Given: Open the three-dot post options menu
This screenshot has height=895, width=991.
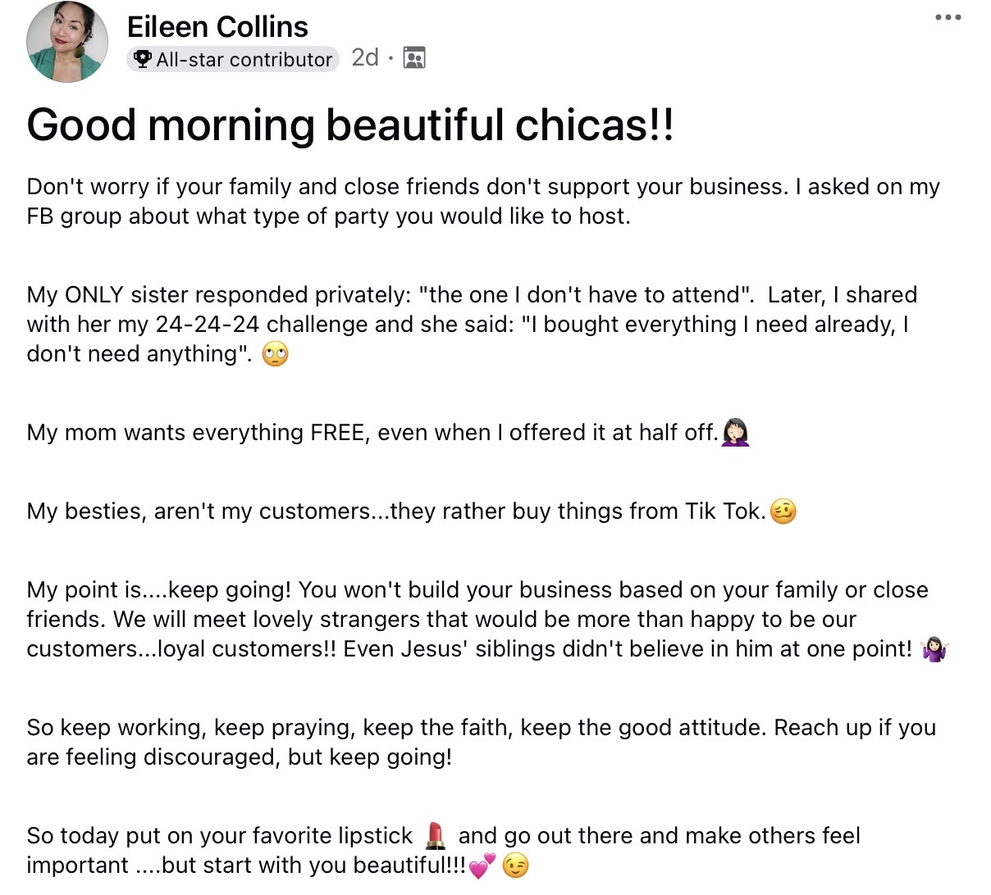Looking at the screenshot, I should (948, 17).
